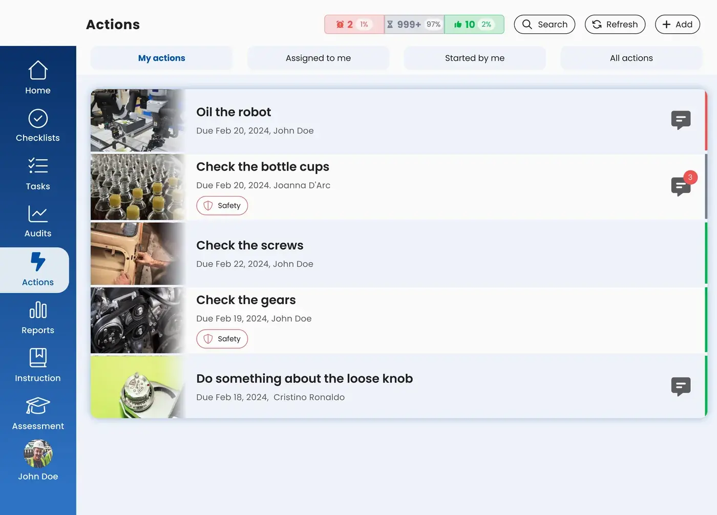Image resolution: width=717 pixels, height=515 pixels.
Task: Open comments for Oil the robot
Action: (681, 120)
